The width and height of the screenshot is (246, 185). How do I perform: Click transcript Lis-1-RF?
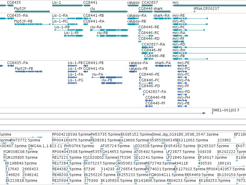(74, 36)
